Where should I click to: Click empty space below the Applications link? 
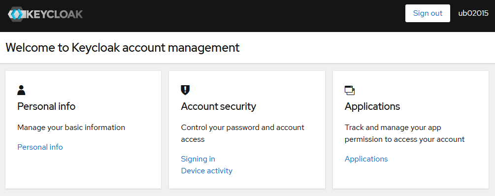[x=411, y=176]
